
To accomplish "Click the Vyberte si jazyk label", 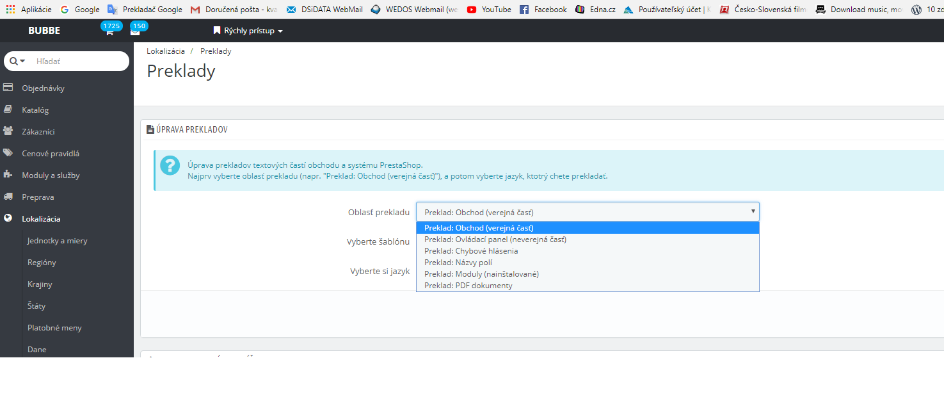I will pos(380,271).
